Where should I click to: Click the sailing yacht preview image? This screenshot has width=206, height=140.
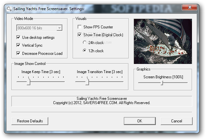point(163,41)
